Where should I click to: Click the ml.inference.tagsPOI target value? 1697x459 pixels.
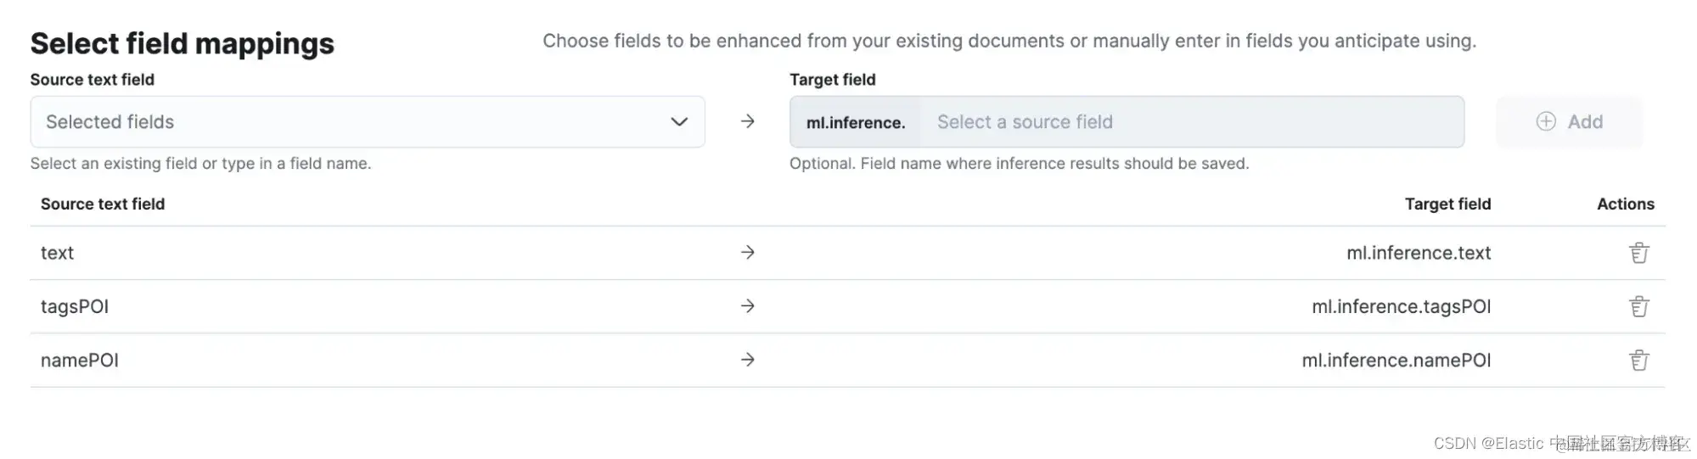1401,306
